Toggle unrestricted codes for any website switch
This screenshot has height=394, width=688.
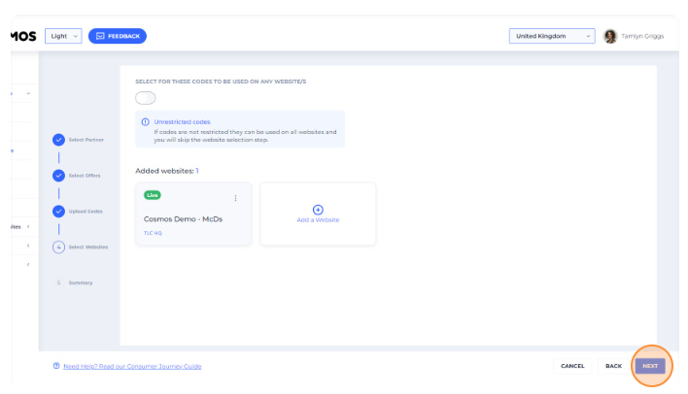pyautogui.click(x=146, y=98)
